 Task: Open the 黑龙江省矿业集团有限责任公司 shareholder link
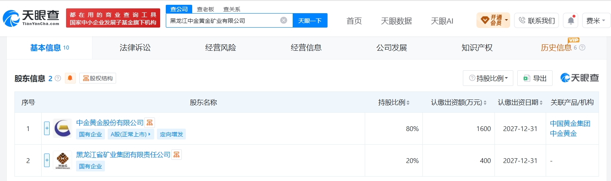pyautogui.click(x=123, y=155)
